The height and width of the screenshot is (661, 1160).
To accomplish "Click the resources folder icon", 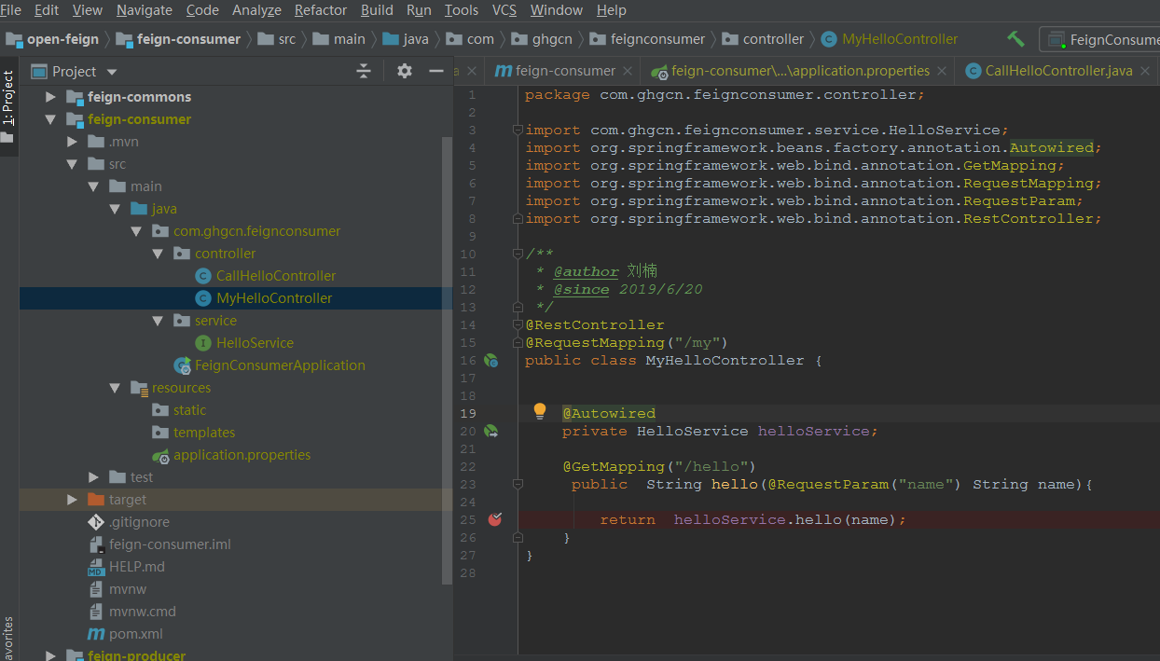I will pyautogui.click(x=139, y=388).
